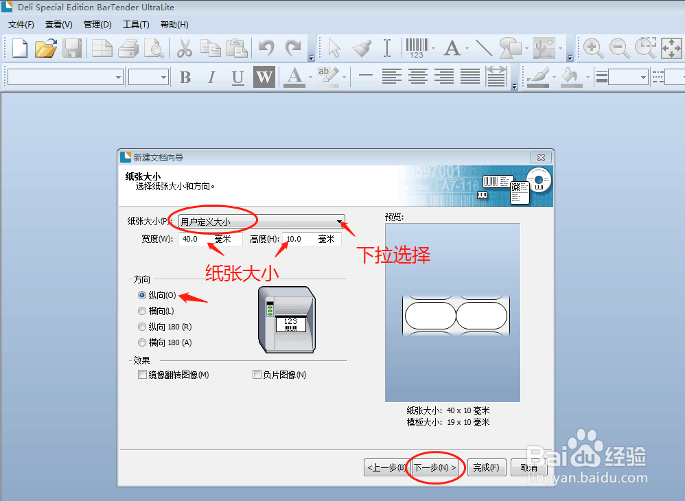Select the Shape creation tool
Viewport: 685px width, 501px height.
[511, 48]
